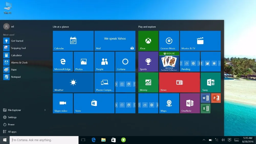
Task: Launch the Skype video tile
Action: click(63, 103)
